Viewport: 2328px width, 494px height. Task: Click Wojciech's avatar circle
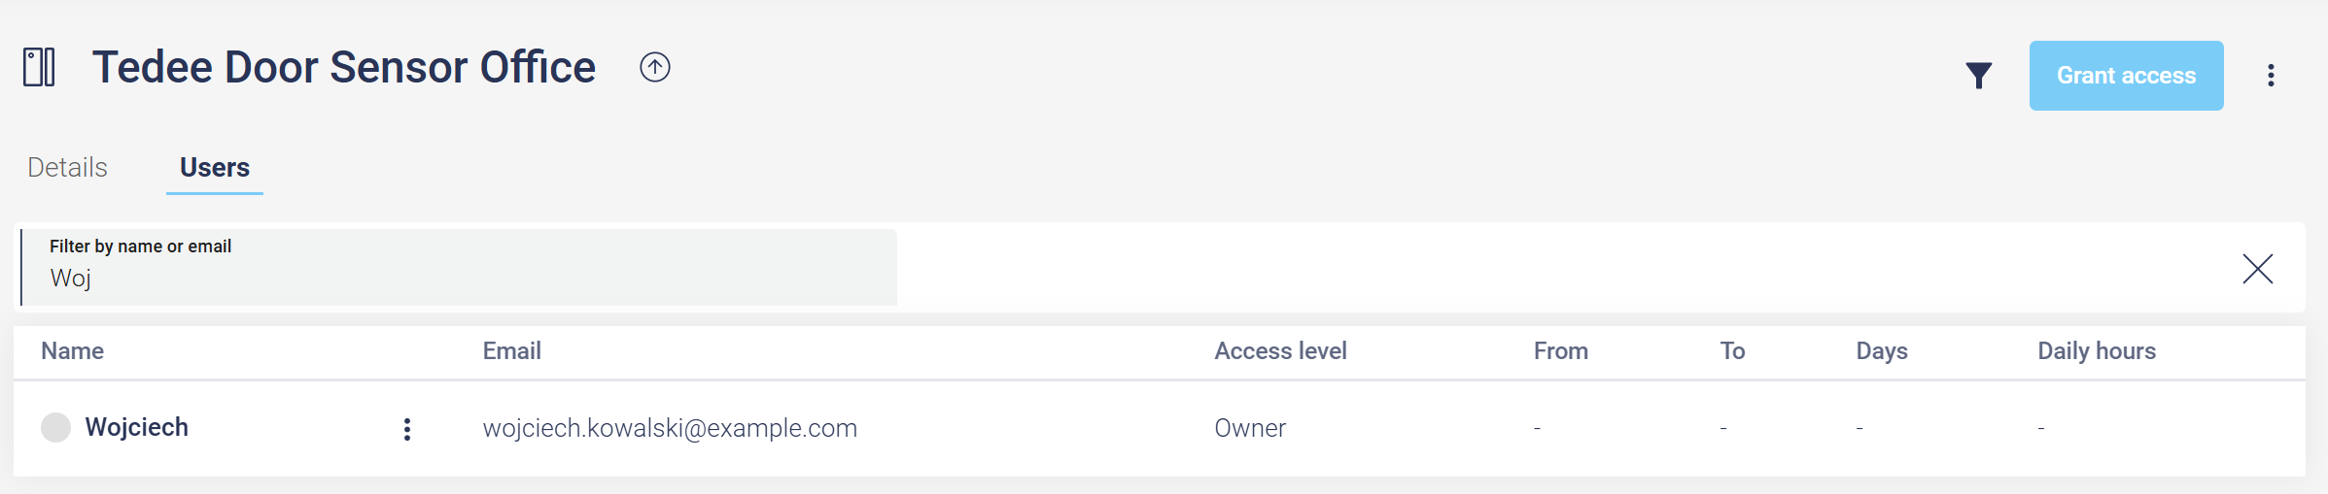pyautogui.click(x=56, y=427)
